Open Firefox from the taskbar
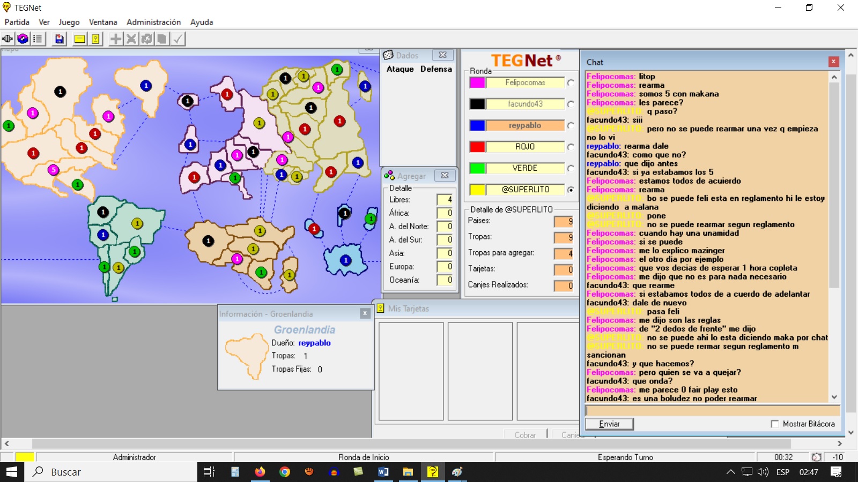This screenshot has width=858, height=482. [260, 472]
